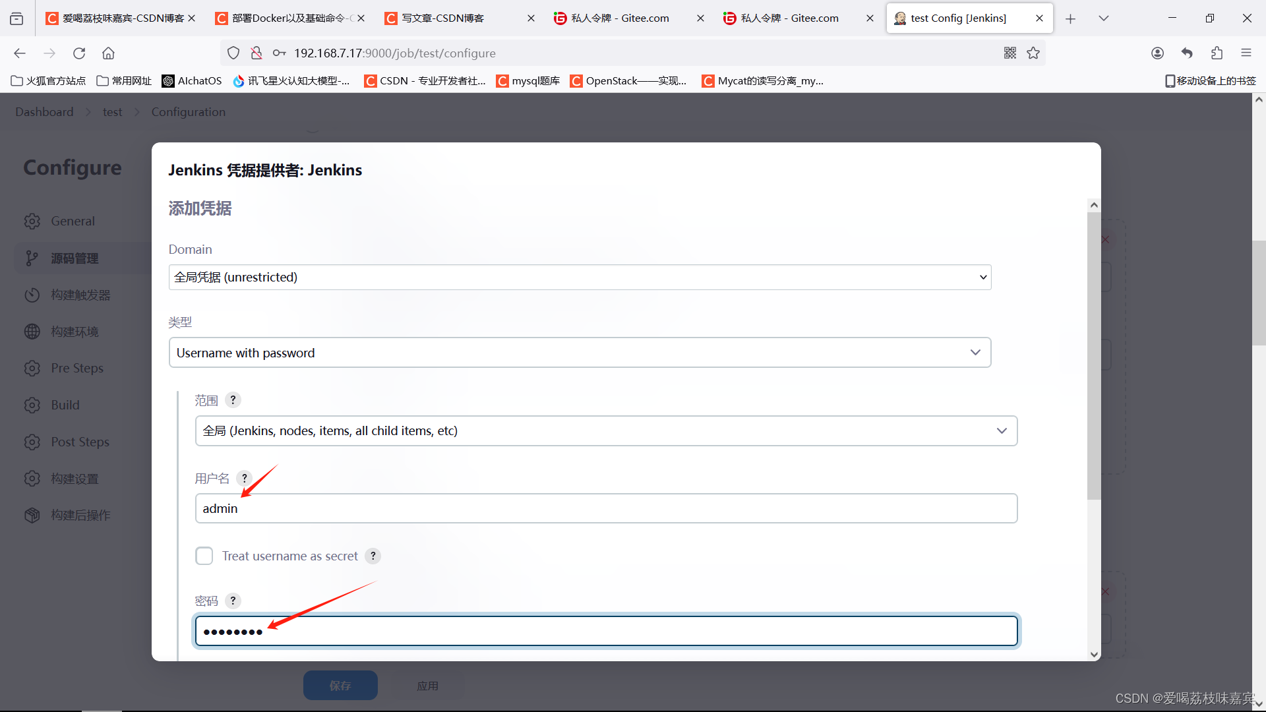Open Pre Steps section in sidebar
The image size is (1266, 712).
(77, 369)
